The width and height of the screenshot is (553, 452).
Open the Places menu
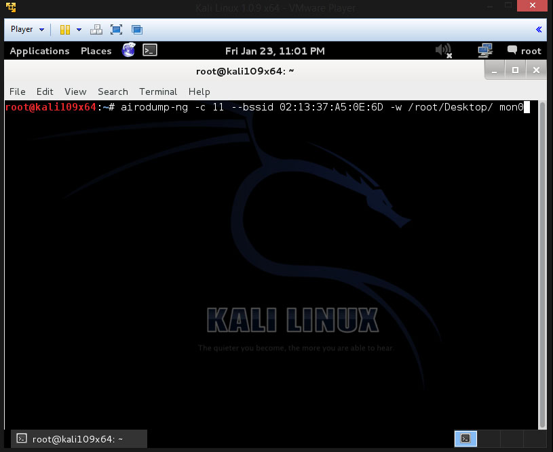[x=96, y=51]
